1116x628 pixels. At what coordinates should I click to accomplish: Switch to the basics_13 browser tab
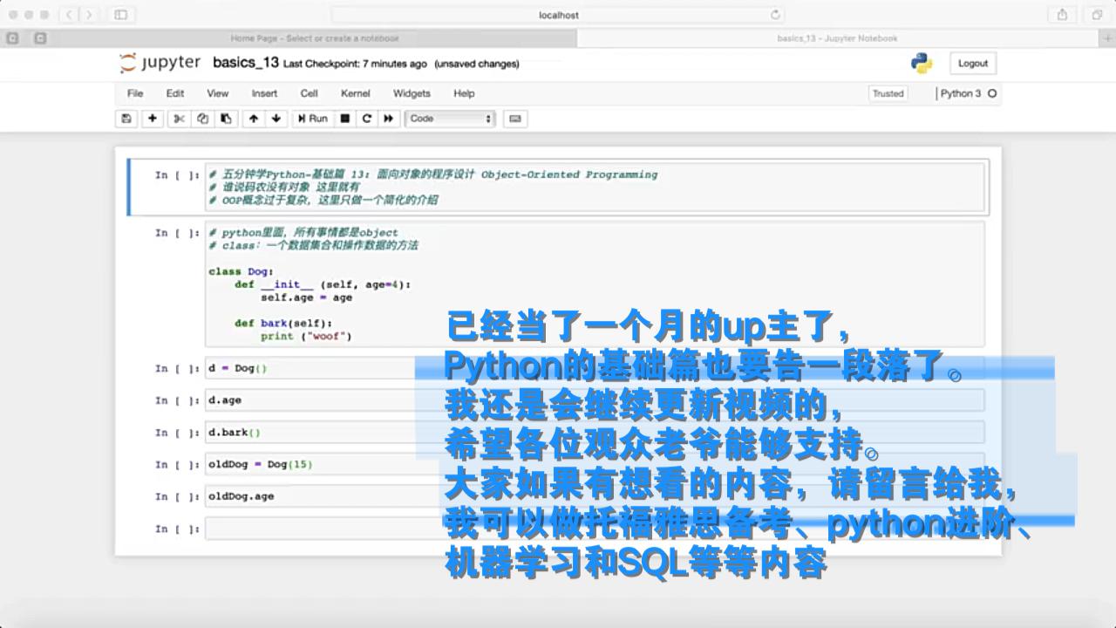pos(837,38)
